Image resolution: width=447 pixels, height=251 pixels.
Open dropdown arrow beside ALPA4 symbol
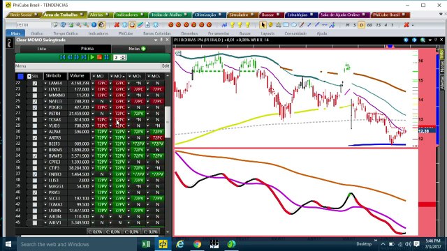coord(45,132)
